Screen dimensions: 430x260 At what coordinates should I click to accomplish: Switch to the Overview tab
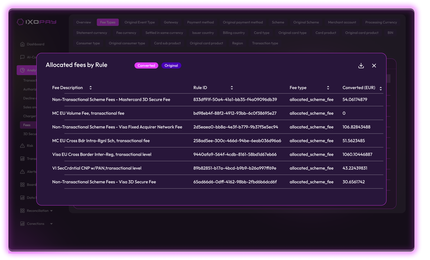(x=84, y=22)
